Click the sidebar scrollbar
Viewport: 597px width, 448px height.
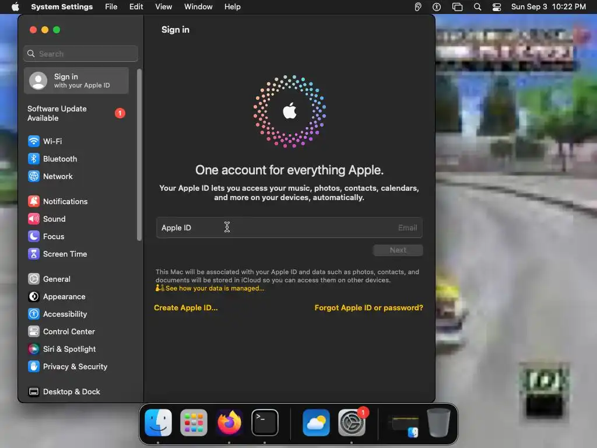click(x=139, y=155)
